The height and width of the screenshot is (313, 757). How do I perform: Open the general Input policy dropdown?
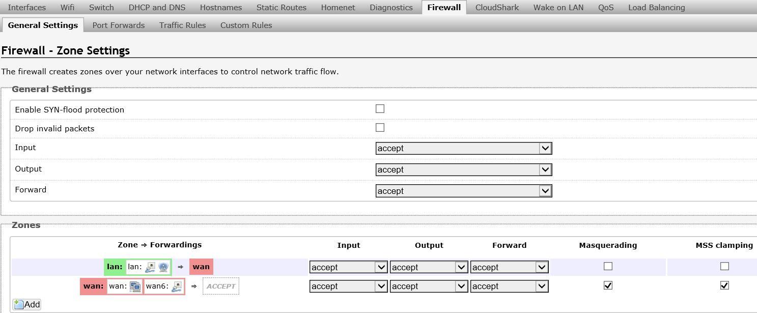pyautogui.click(x=463, y=148)
